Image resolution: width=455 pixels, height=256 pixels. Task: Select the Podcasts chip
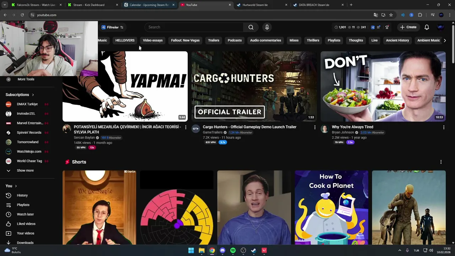click(x=235, y=41)
